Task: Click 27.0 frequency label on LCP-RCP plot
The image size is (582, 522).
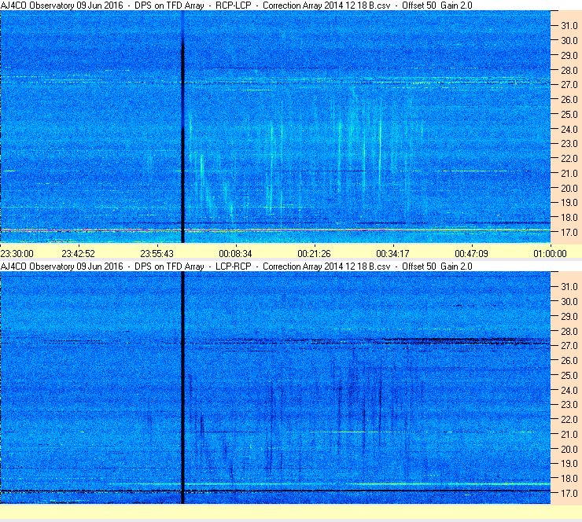Action: coord(569,345)
